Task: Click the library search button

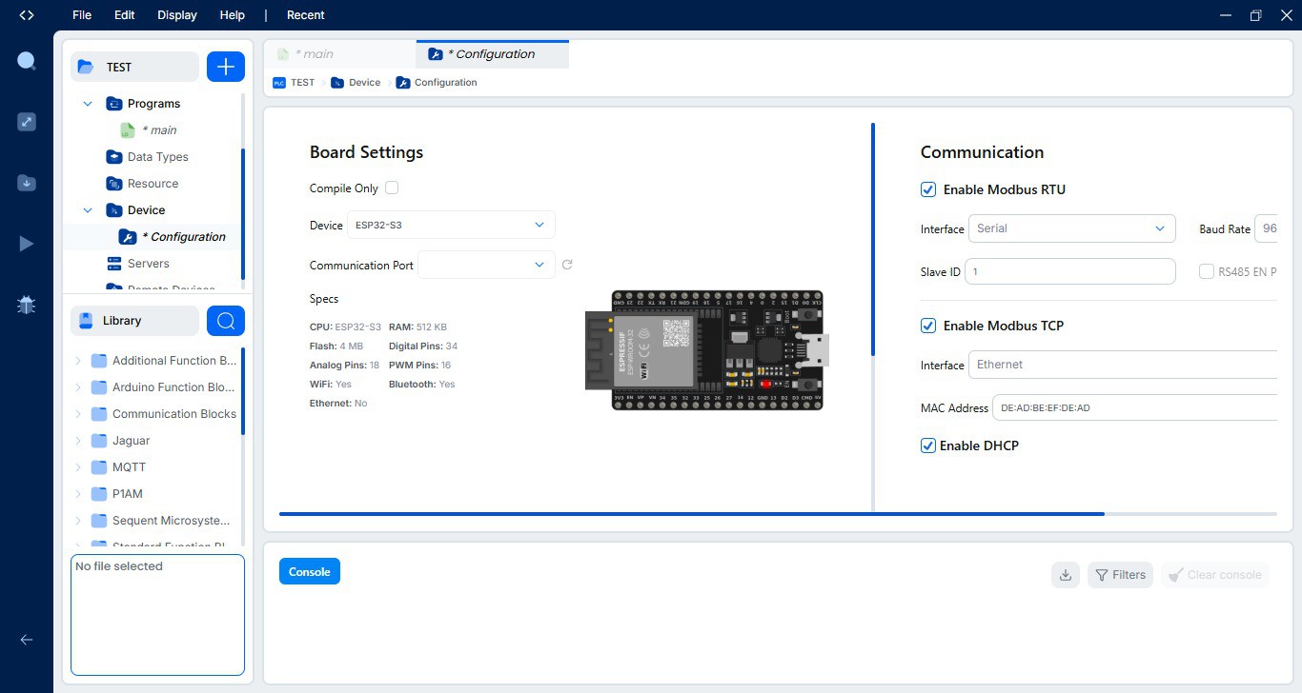Action: [x=226, y=321]
